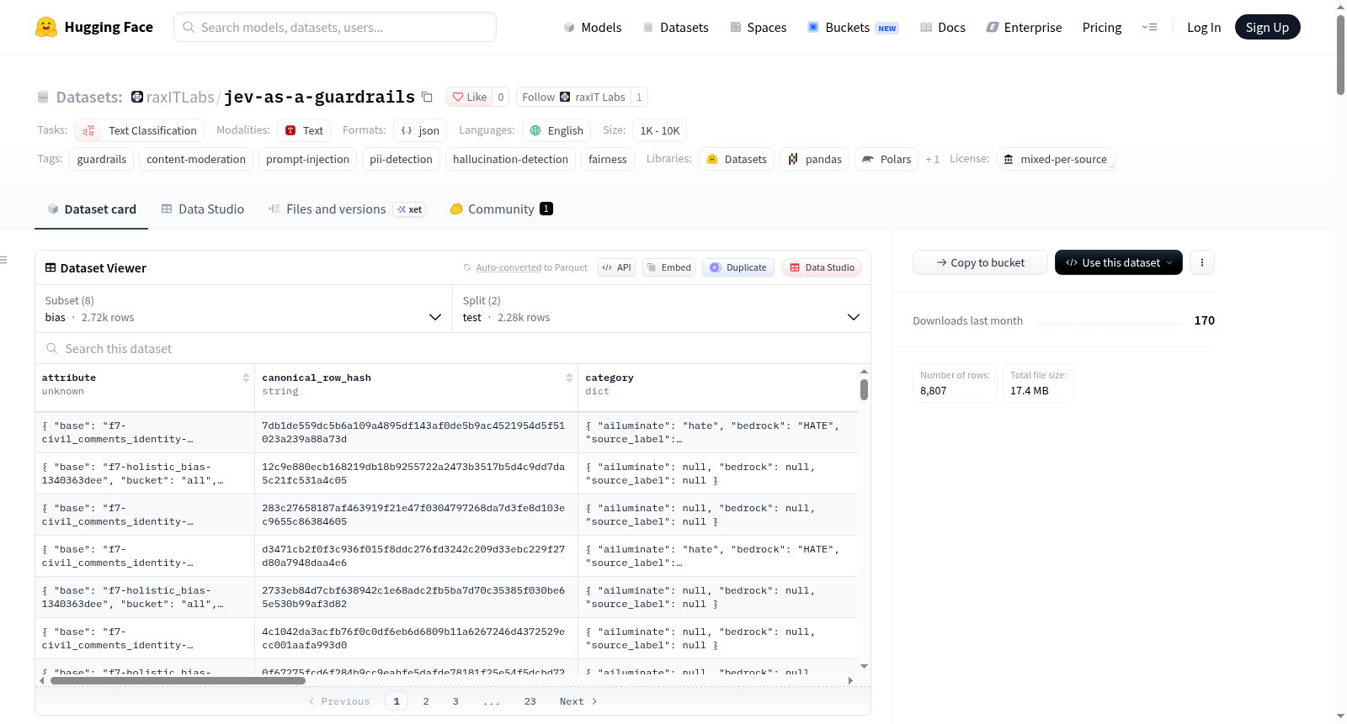Viewport: 1347px width, 724px height.
Task: Open Datasets in the top navigation
Action: [675, 27]
